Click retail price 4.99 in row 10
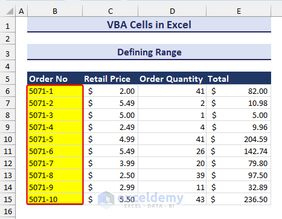The width and height of the screenshot is (282, 219). 111,139
